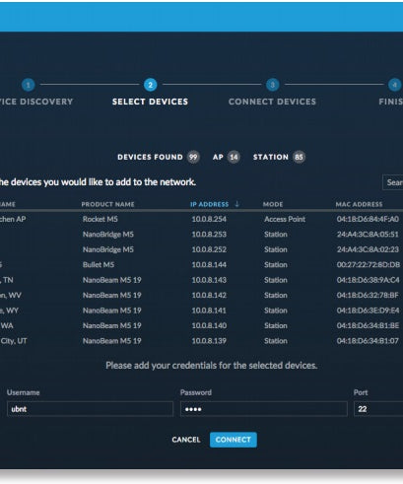The width and height of the screenshot is (403, 484).
Task: Select IP address 10.0.8.144
Action: click(x=209, y=264)
